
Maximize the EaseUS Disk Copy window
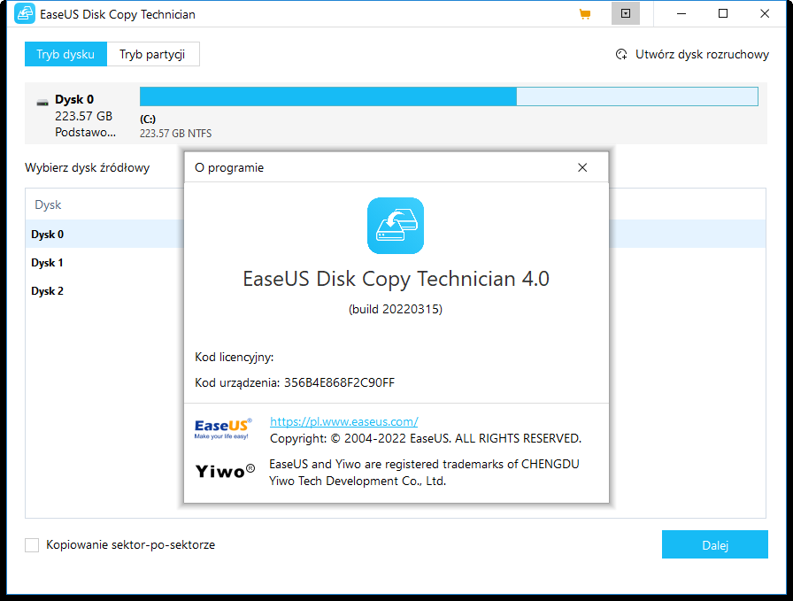[x=723, y=13]
